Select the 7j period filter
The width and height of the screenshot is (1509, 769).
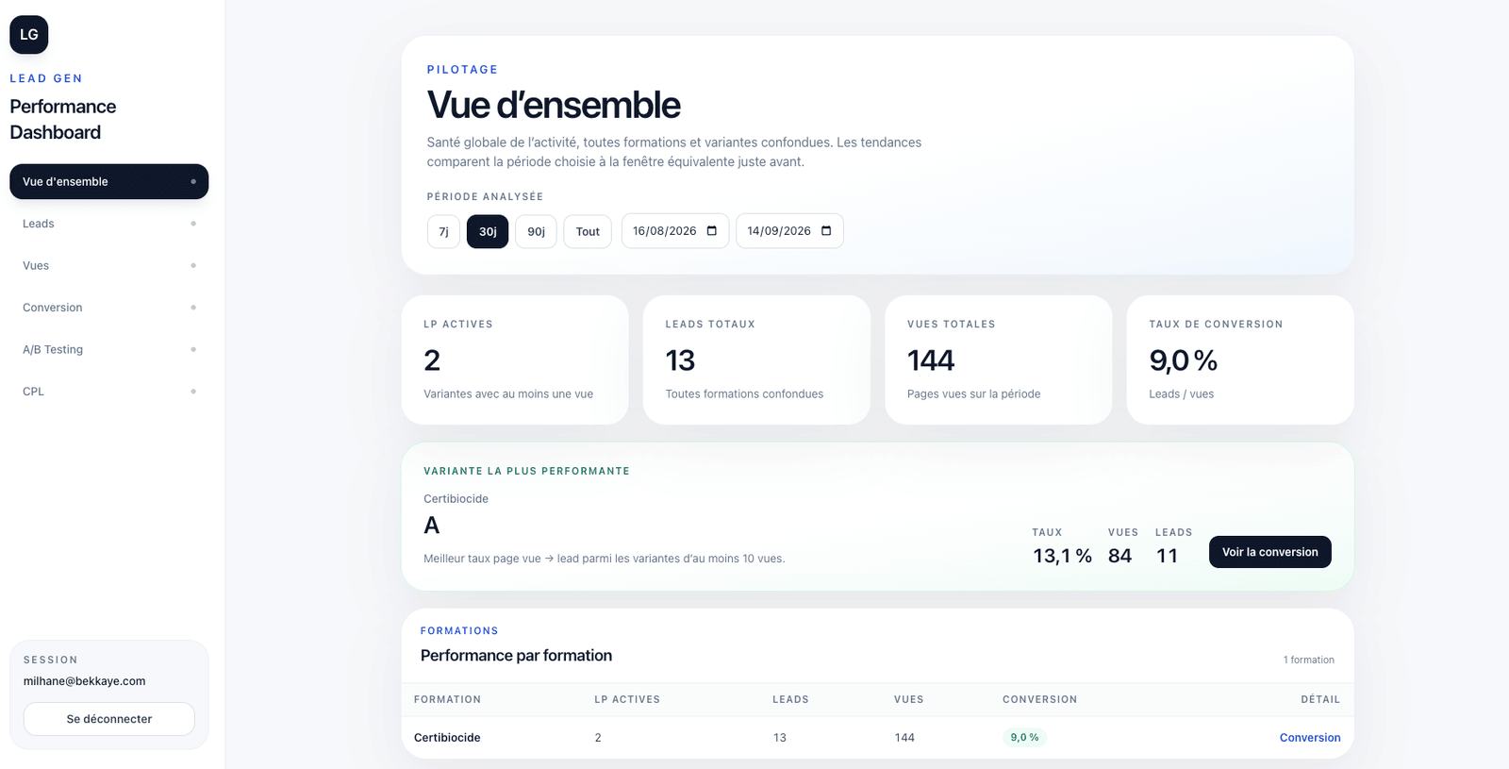(443, 231)
